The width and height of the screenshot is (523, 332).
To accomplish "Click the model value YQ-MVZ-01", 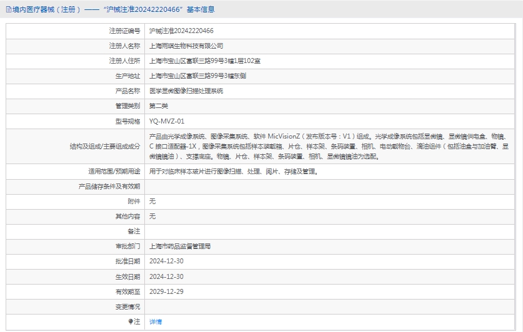I will tap(167, 121).
